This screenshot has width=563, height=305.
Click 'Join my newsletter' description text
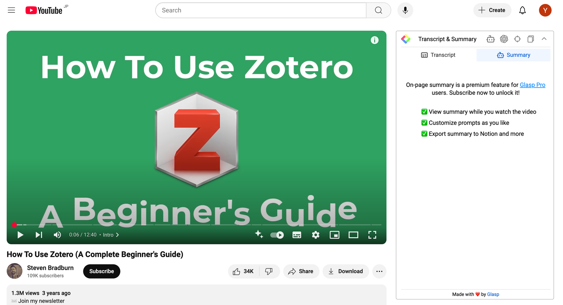coord(41,301)
